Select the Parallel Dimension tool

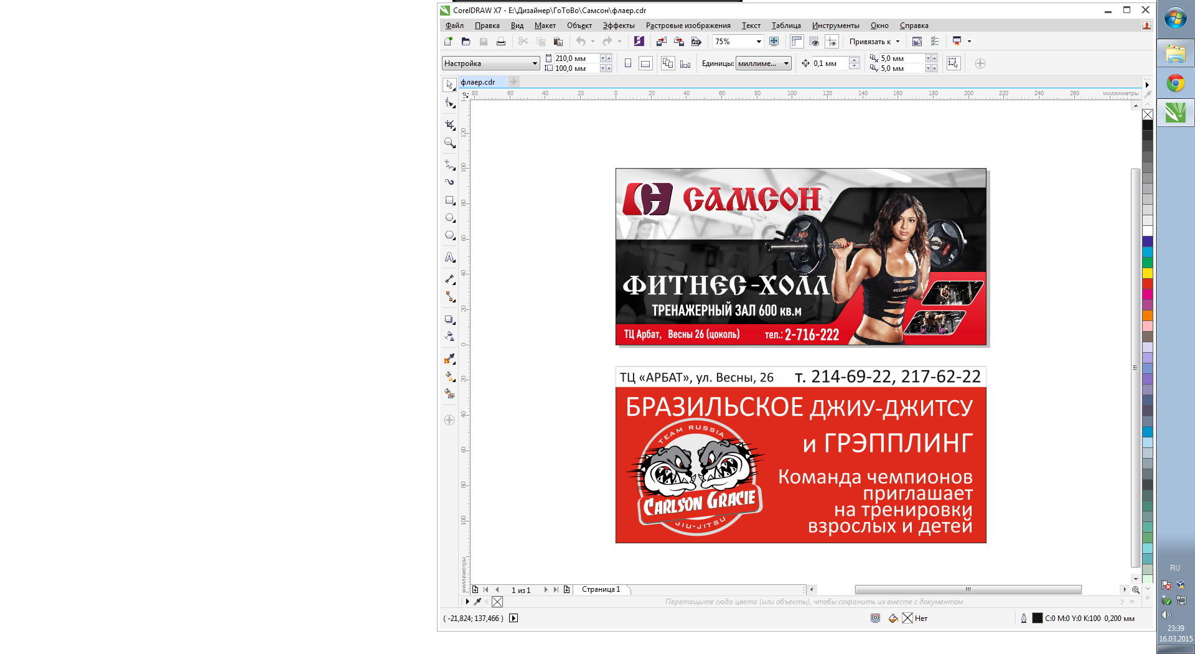(449, 279)
